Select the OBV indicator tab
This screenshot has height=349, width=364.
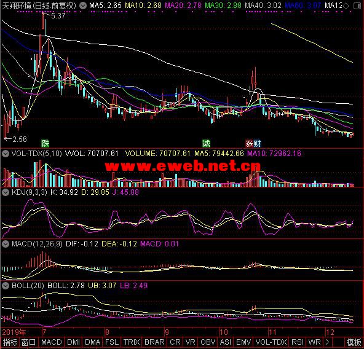click(x=208, y=342)
